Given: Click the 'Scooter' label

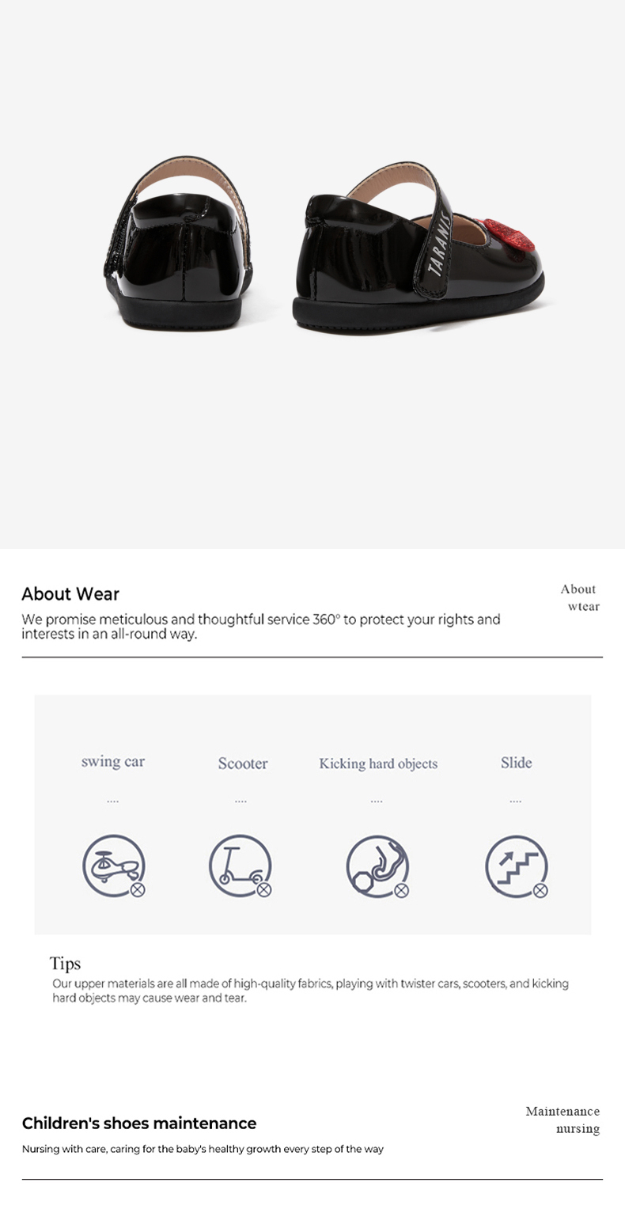Looking at the screenshot, I should [x=243, y=764].
